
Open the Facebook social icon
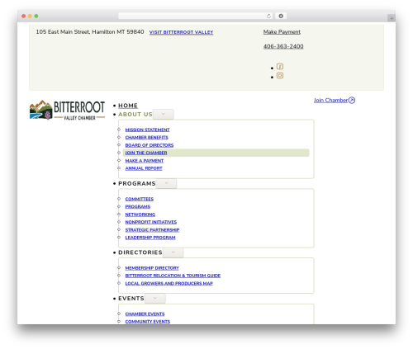click(280, 67)
